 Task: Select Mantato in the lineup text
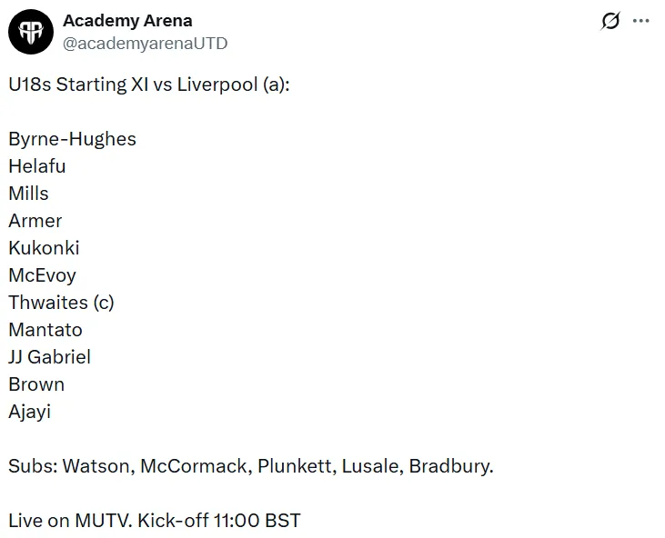click(x=45, y=330)
